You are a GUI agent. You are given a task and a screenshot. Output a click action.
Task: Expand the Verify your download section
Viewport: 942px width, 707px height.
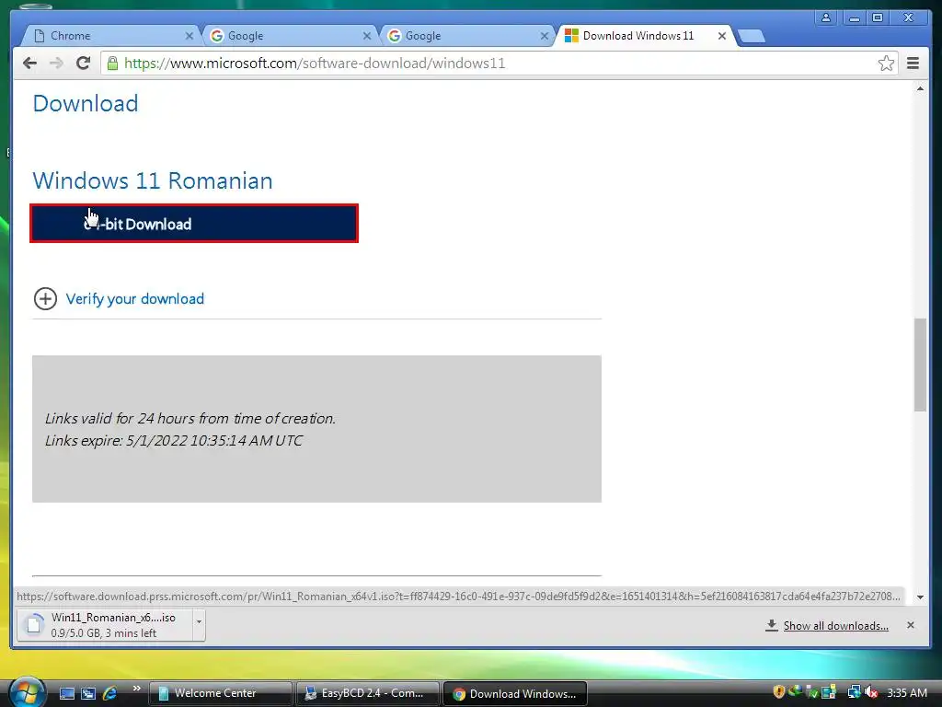45,299
